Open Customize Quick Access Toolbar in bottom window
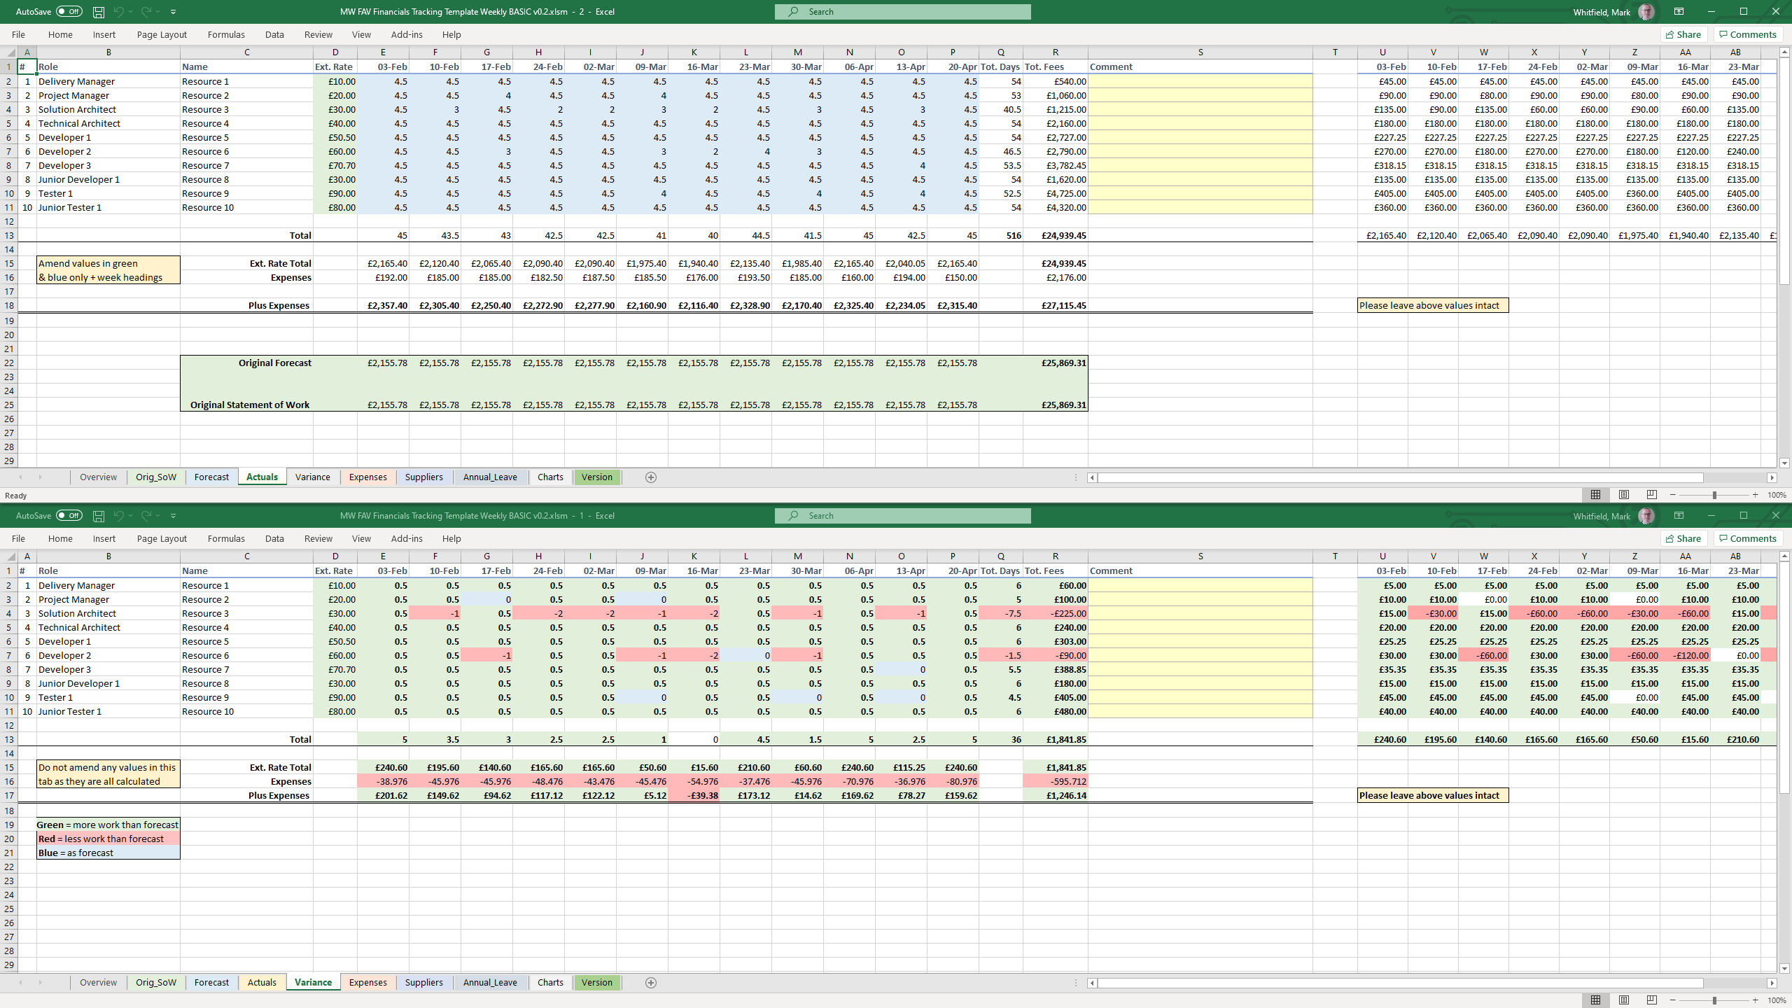The width and height of the screenshot is (1792, 1008). click(173, 516)
